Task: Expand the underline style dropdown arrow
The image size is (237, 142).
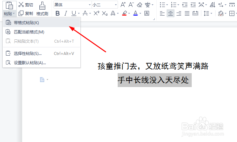Action: 79,14
